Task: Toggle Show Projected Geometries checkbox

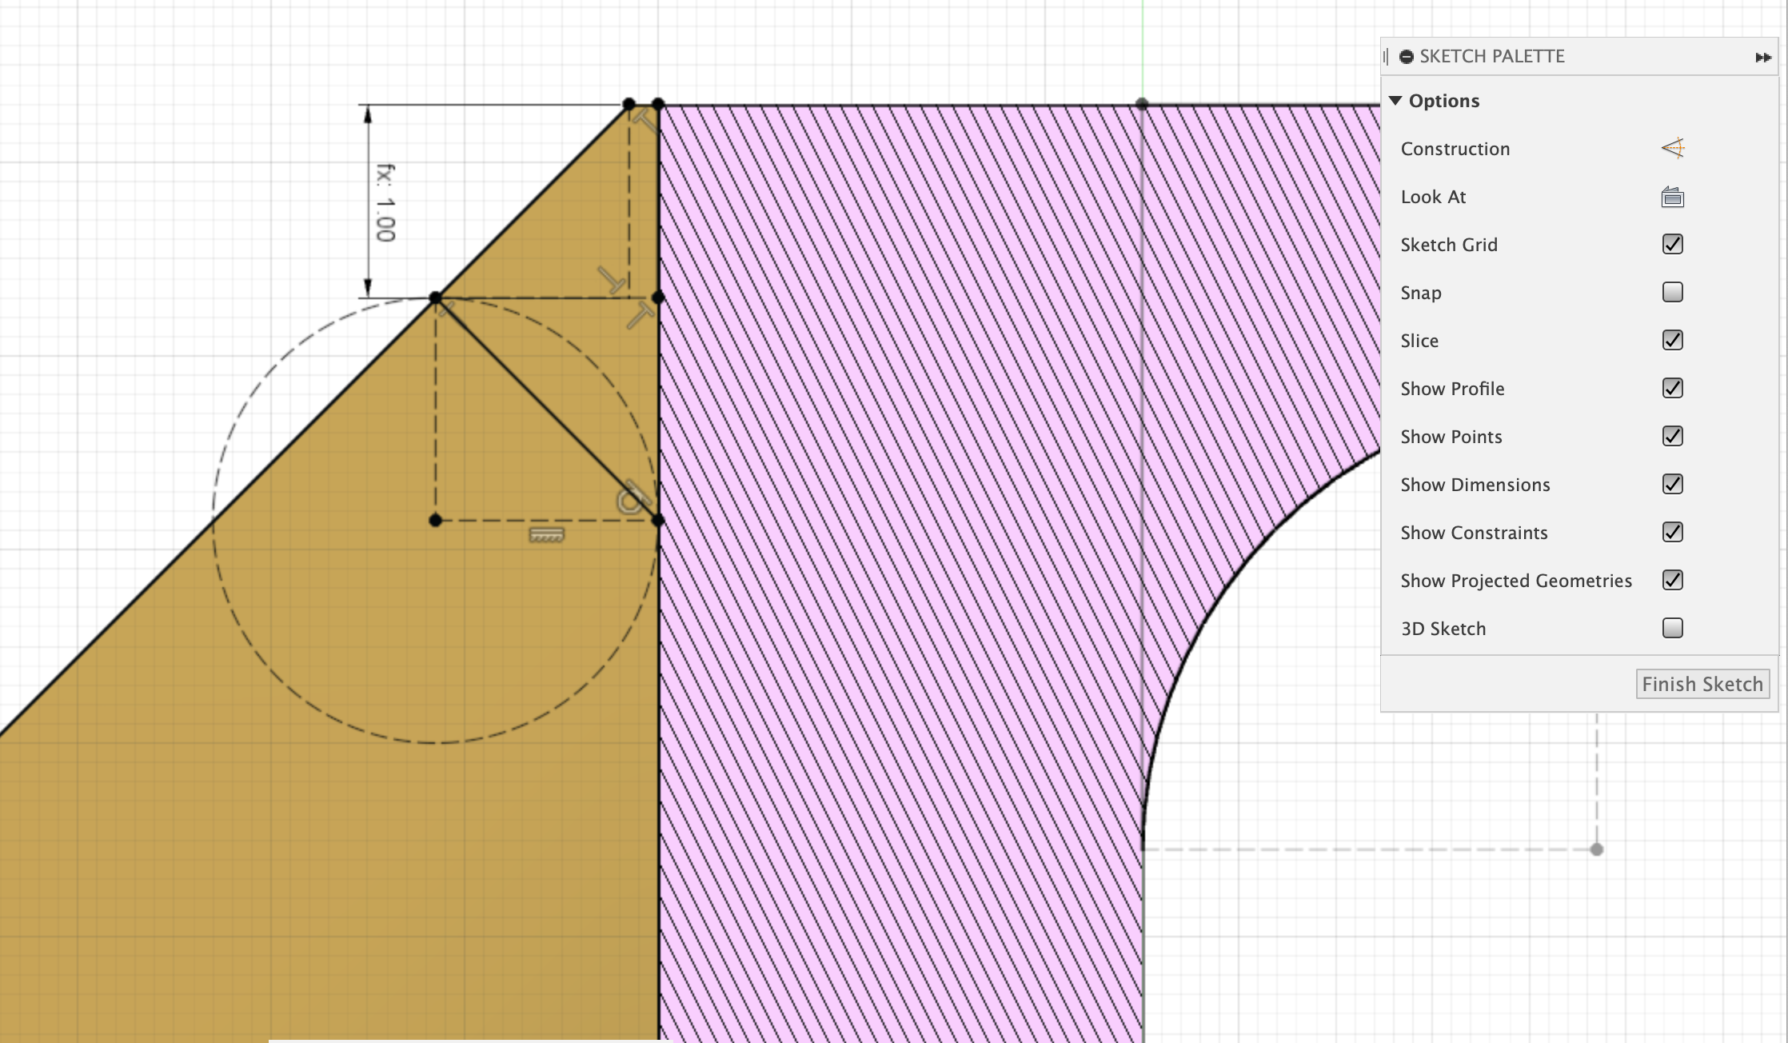Action: point(1673,580)
